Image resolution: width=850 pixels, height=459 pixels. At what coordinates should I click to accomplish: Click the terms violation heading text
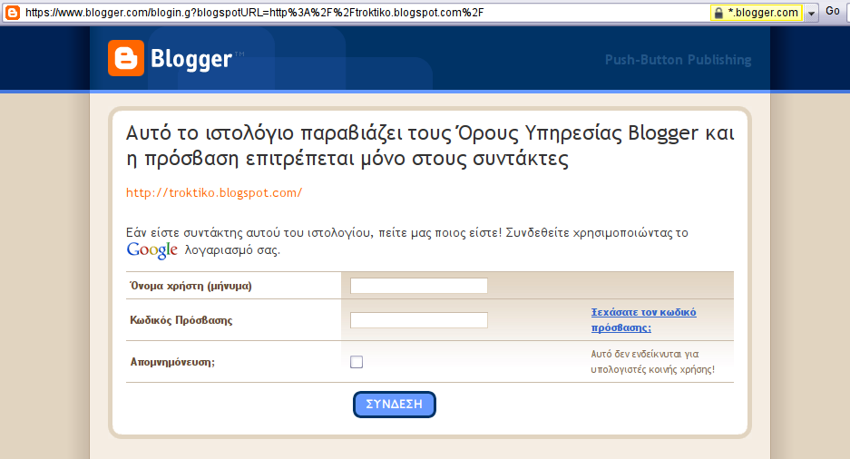[430, 146]
